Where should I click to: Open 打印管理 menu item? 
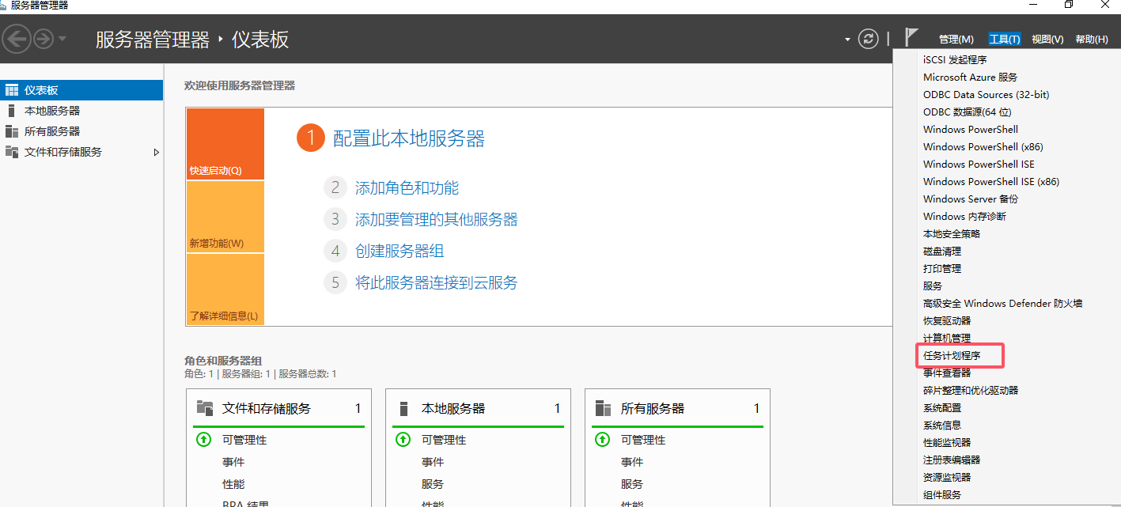942,268
